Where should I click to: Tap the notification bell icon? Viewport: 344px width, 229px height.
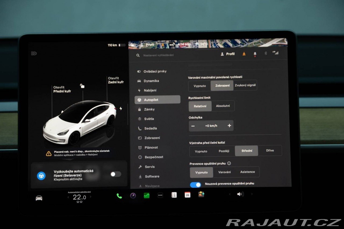[x=255, y=54]
